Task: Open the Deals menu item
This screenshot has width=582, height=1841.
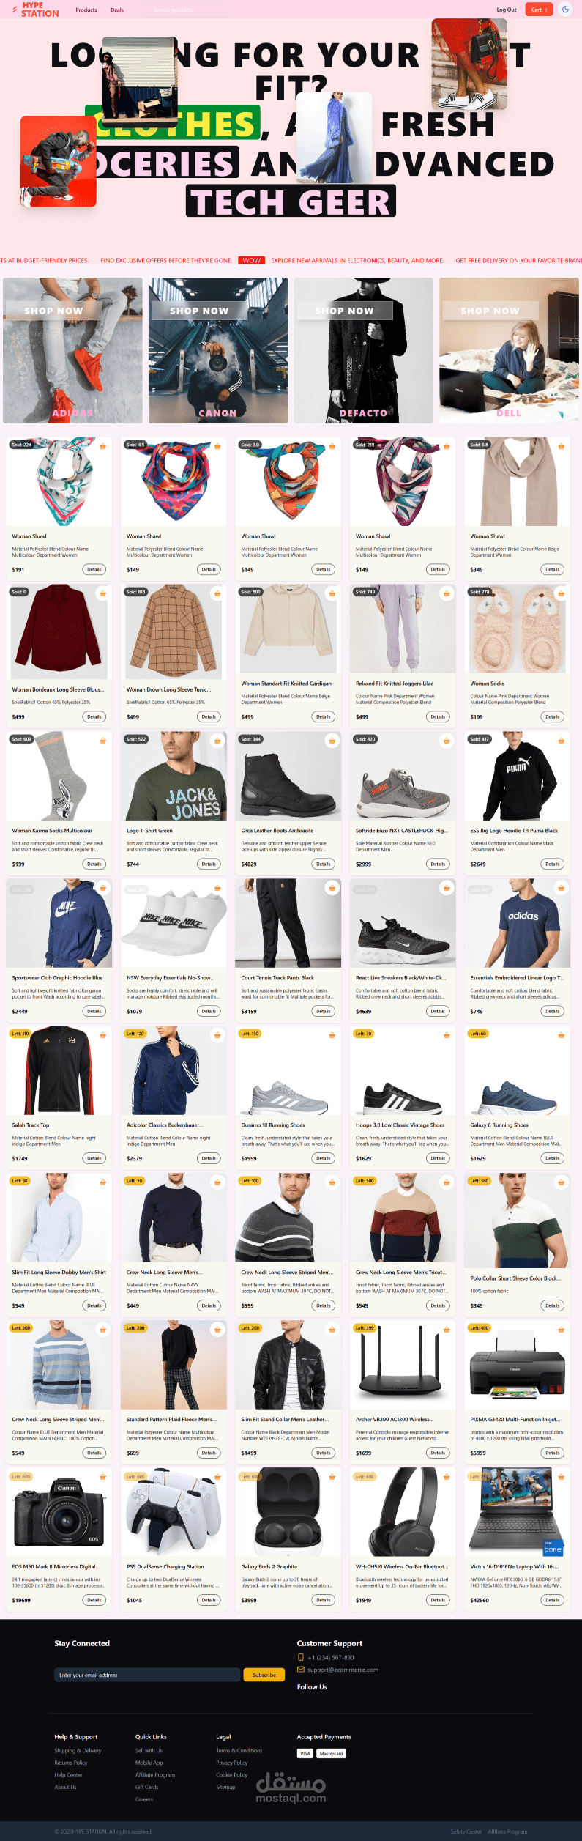Action: pyautogui.click(x=117, y=10)
